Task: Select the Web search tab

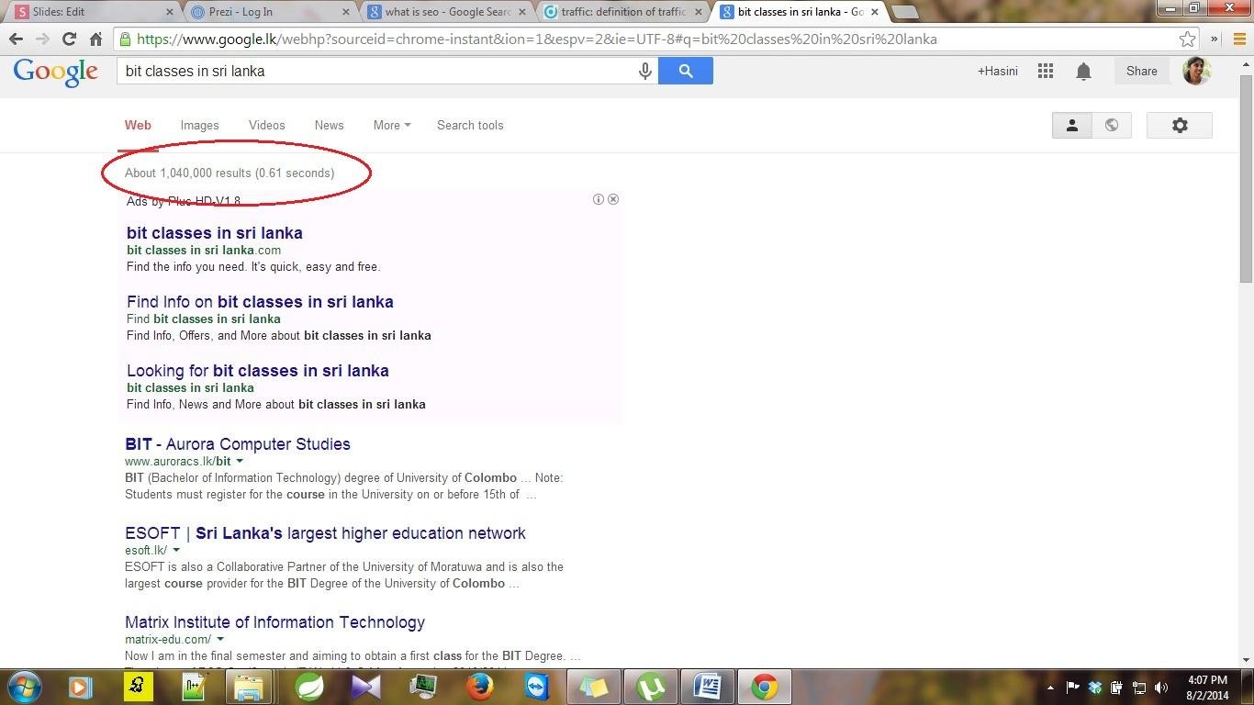Action: 138,125
